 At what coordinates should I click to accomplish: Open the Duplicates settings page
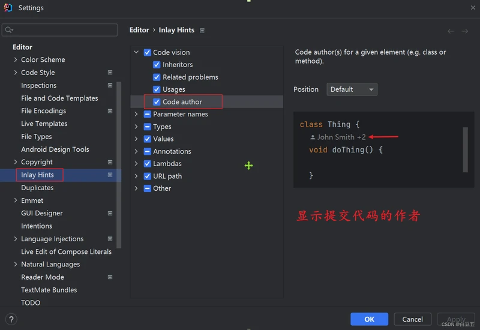pyautogui.click(x=37, y=188)
